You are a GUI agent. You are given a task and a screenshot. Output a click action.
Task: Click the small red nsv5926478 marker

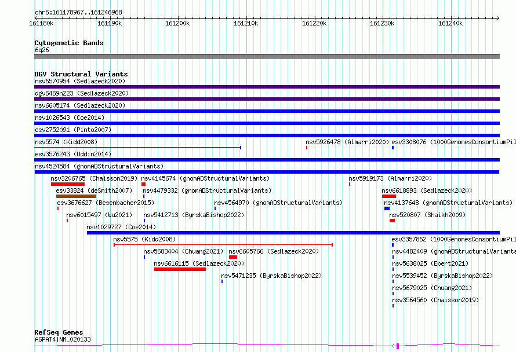tap(307, 148)
